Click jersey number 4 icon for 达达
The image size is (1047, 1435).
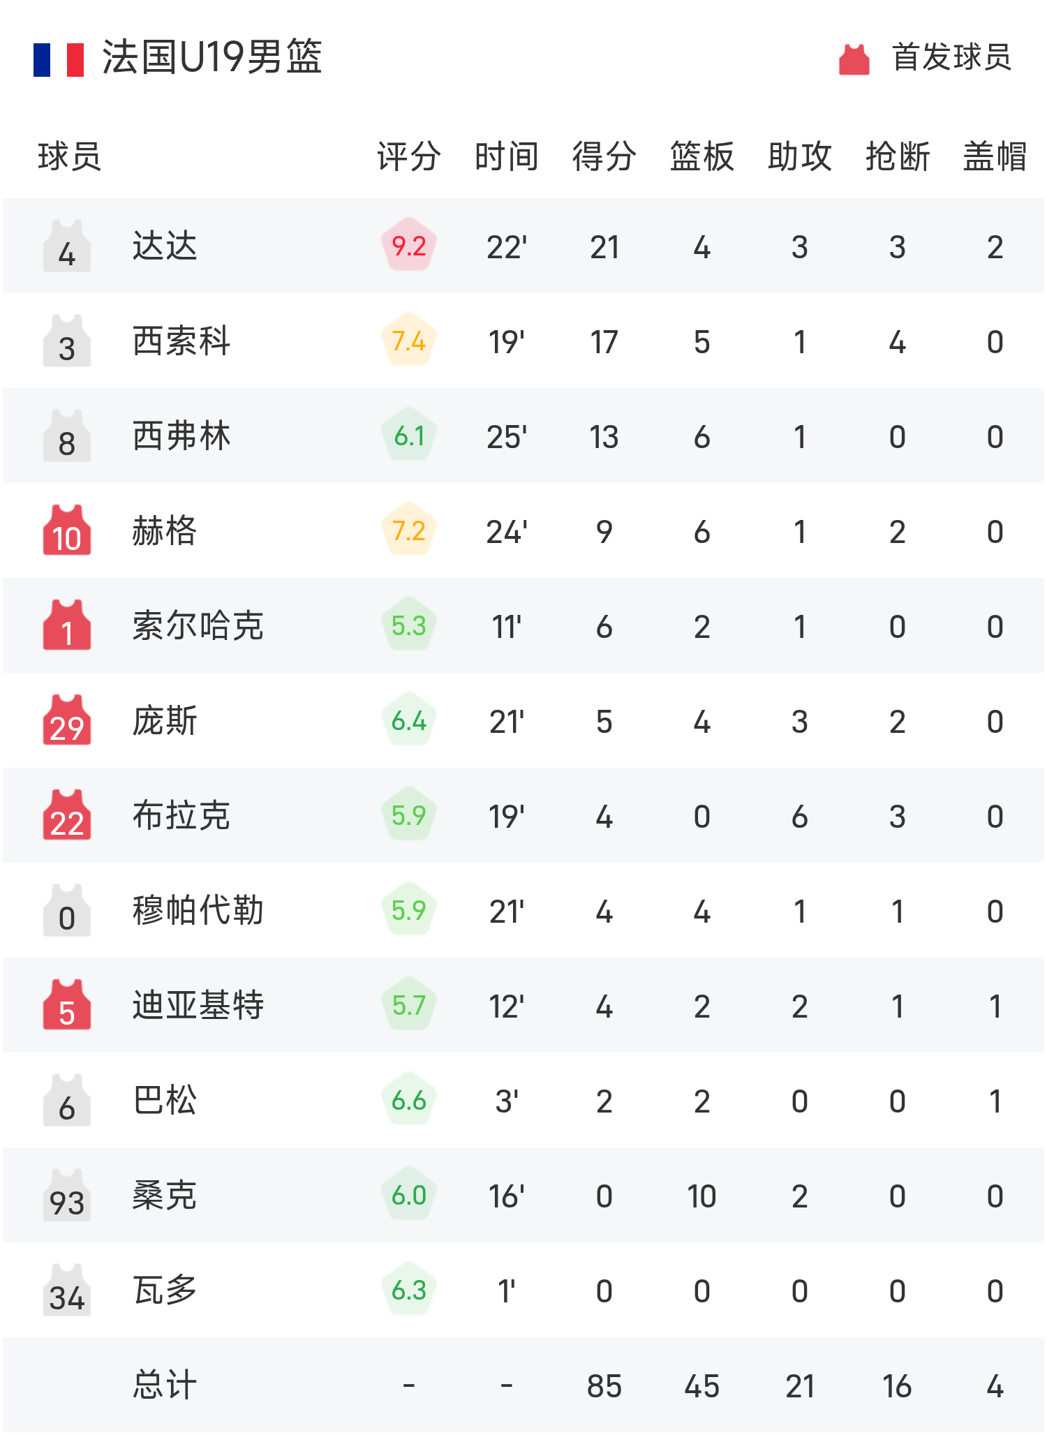67,246
